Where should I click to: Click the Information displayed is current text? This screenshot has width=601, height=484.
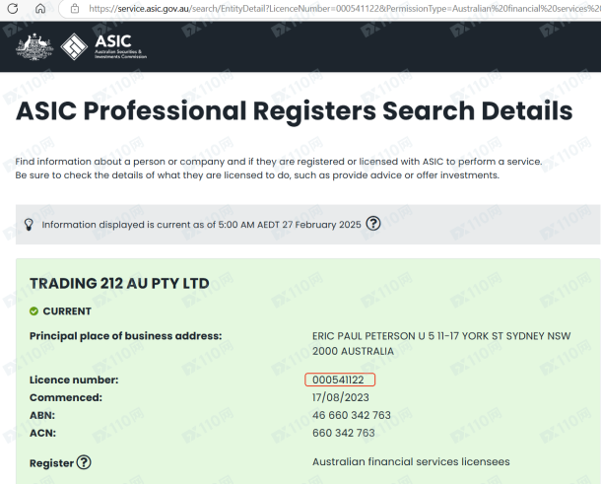(201, 225)
